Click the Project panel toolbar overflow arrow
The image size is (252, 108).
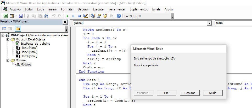(x=67, y=29)
